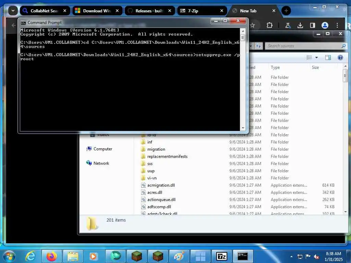Screen dimensions: 351x263
Task: Select the actionqueue.dll file
Action: 158,199
